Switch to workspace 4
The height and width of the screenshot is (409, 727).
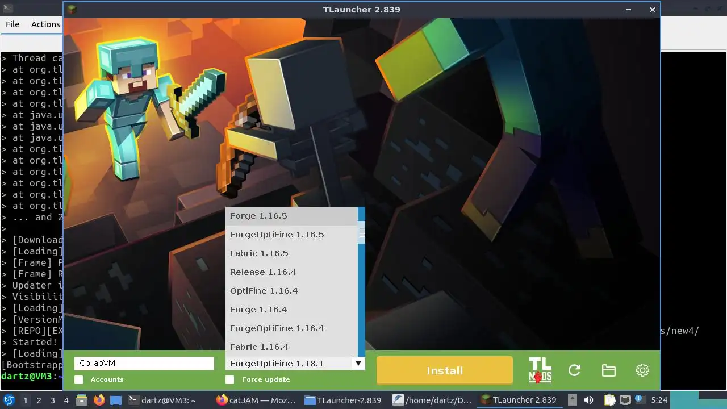66,400
